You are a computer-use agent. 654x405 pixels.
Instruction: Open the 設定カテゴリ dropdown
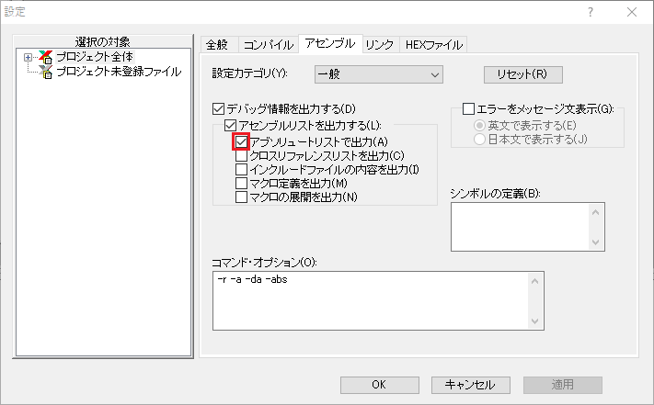(378, 74)
